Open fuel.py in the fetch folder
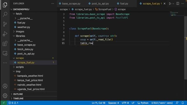Screen dimensions: 187x105 click(x=21, y=23)
